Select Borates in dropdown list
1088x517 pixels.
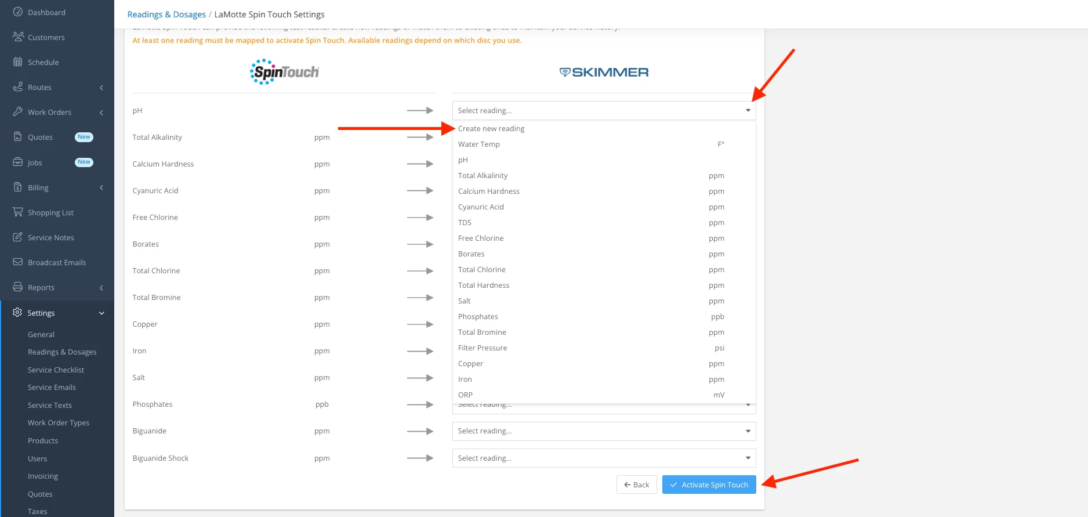604,254
